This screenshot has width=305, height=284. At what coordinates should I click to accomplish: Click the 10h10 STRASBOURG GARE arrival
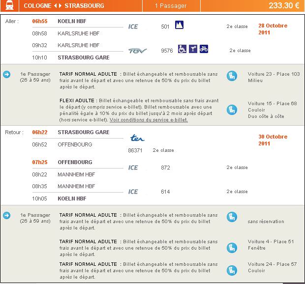coord(71,57)
